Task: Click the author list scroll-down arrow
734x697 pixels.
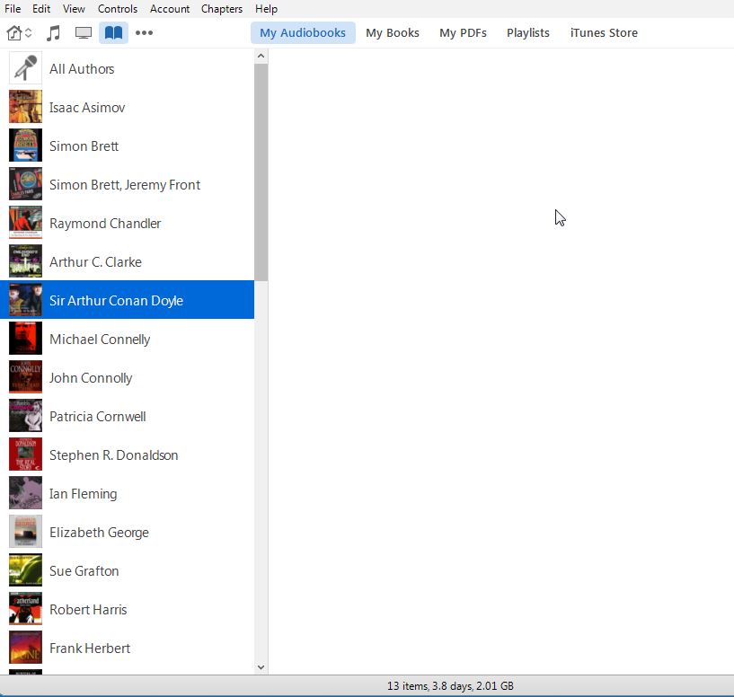Action: point(261,667)
